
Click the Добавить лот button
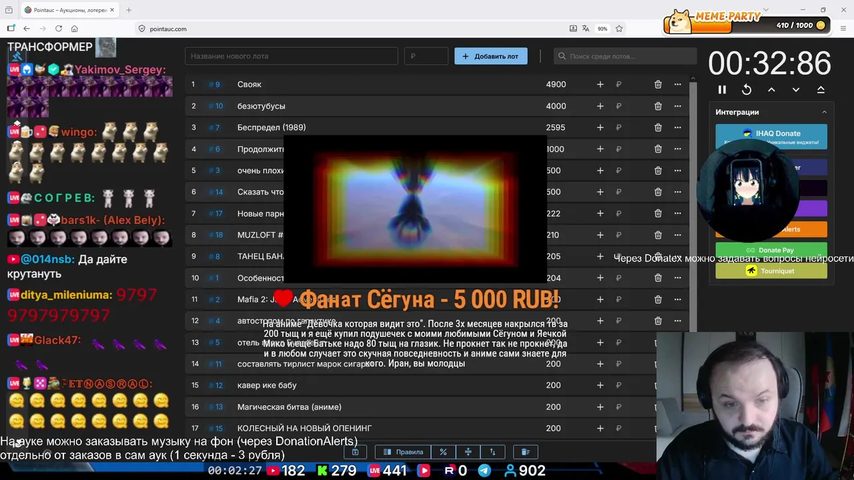(491, 56)
